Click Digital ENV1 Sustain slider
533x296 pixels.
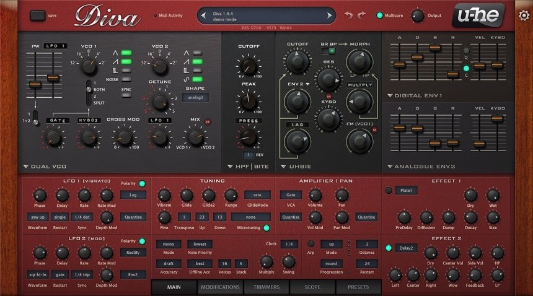(x=434, y=48)
